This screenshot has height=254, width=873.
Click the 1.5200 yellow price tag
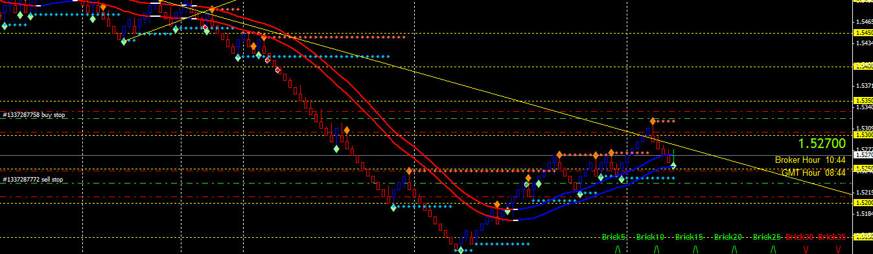click(863, 202)
